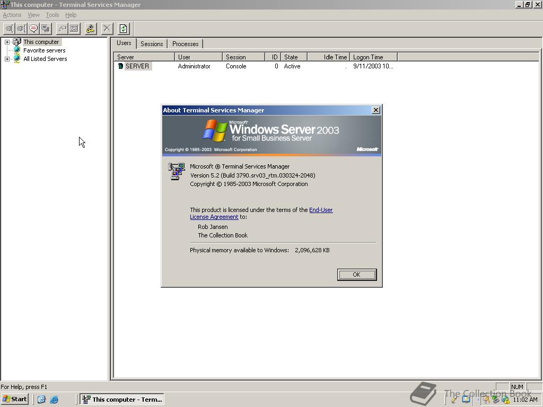Select Favorite servers in the tree
This screenshot has height=407, width=543.
45,50
